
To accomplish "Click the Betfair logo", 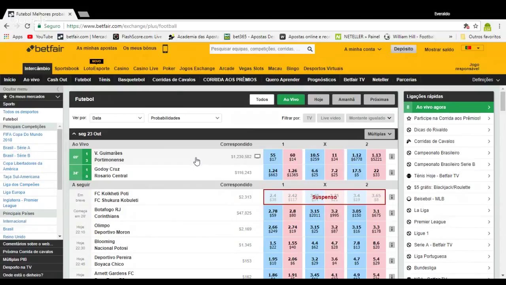I will tap(45, 49).
